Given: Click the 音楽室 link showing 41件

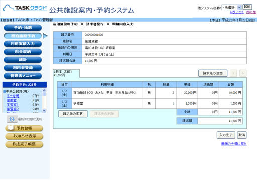Looking at the screenshot, I should [x=12, y=100].
